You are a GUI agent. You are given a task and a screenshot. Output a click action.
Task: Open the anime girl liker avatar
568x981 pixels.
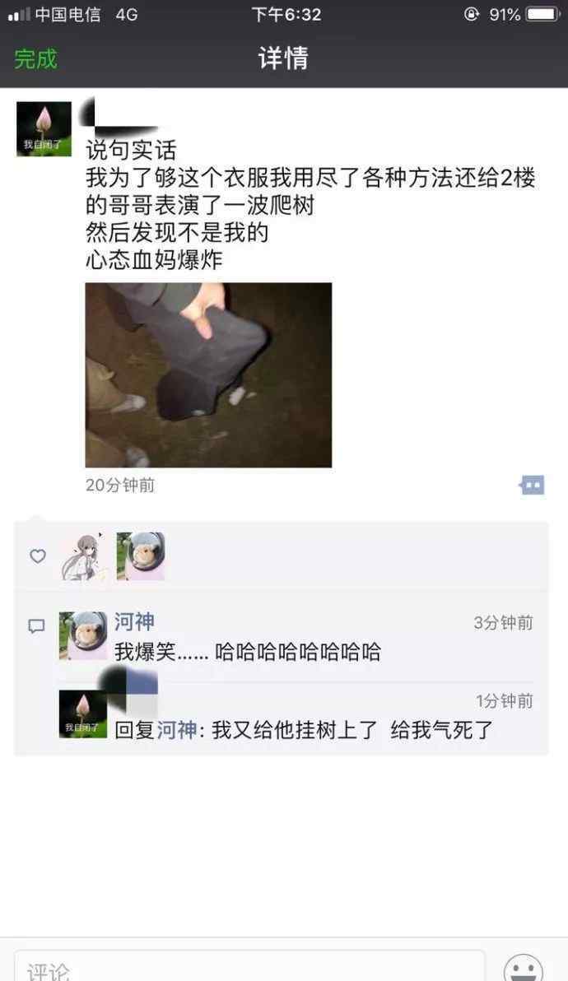[x=85, y=556]
